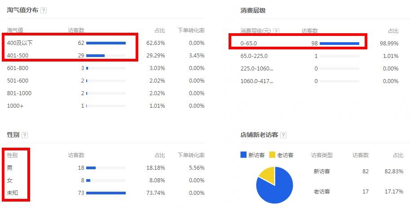
Task: Click the blue 新访客 legend square
Action: [243, 155]
